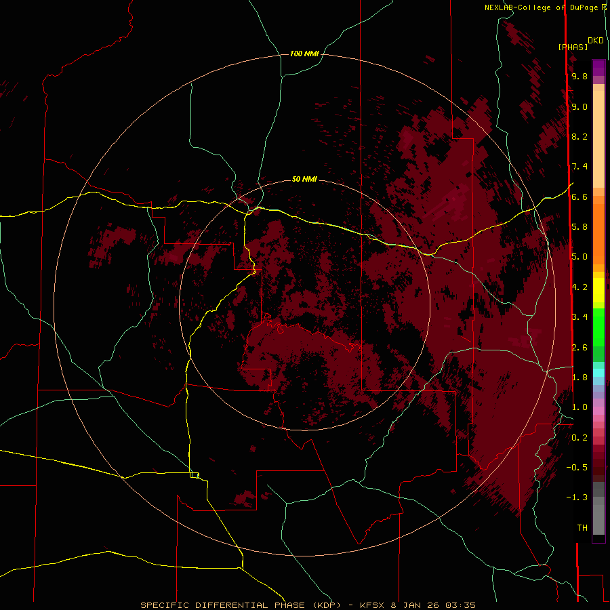Click the TH label on color scale

pos(582,528)
